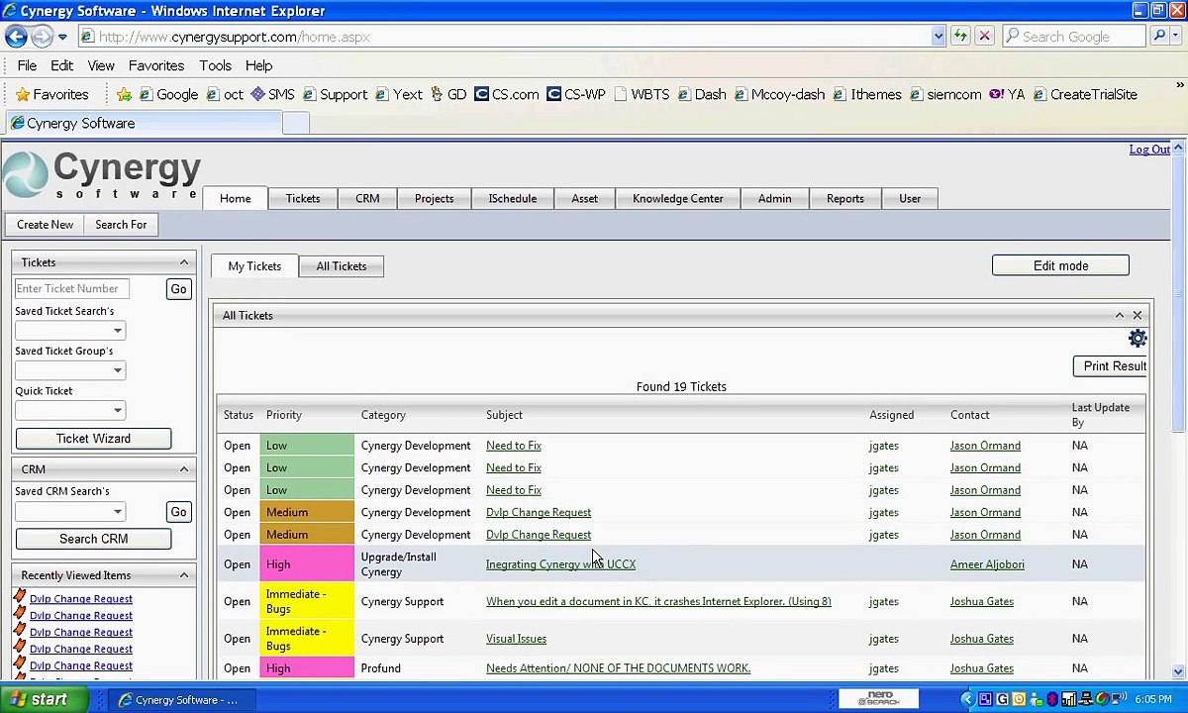Open the Quick Ticket dropdown

pos(69,409)
